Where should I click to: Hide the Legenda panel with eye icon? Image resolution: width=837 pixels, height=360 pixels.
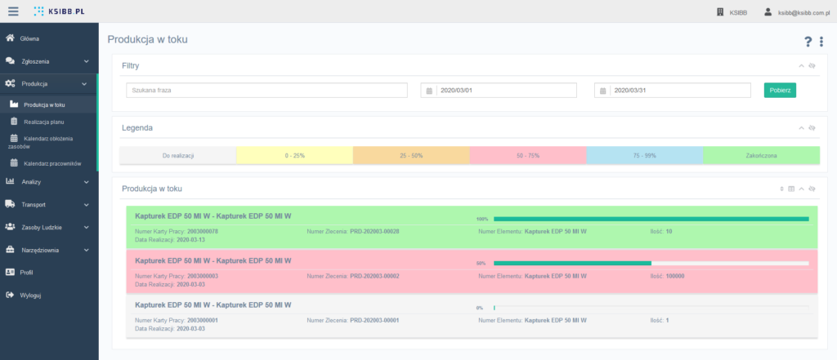pos(812,128)
